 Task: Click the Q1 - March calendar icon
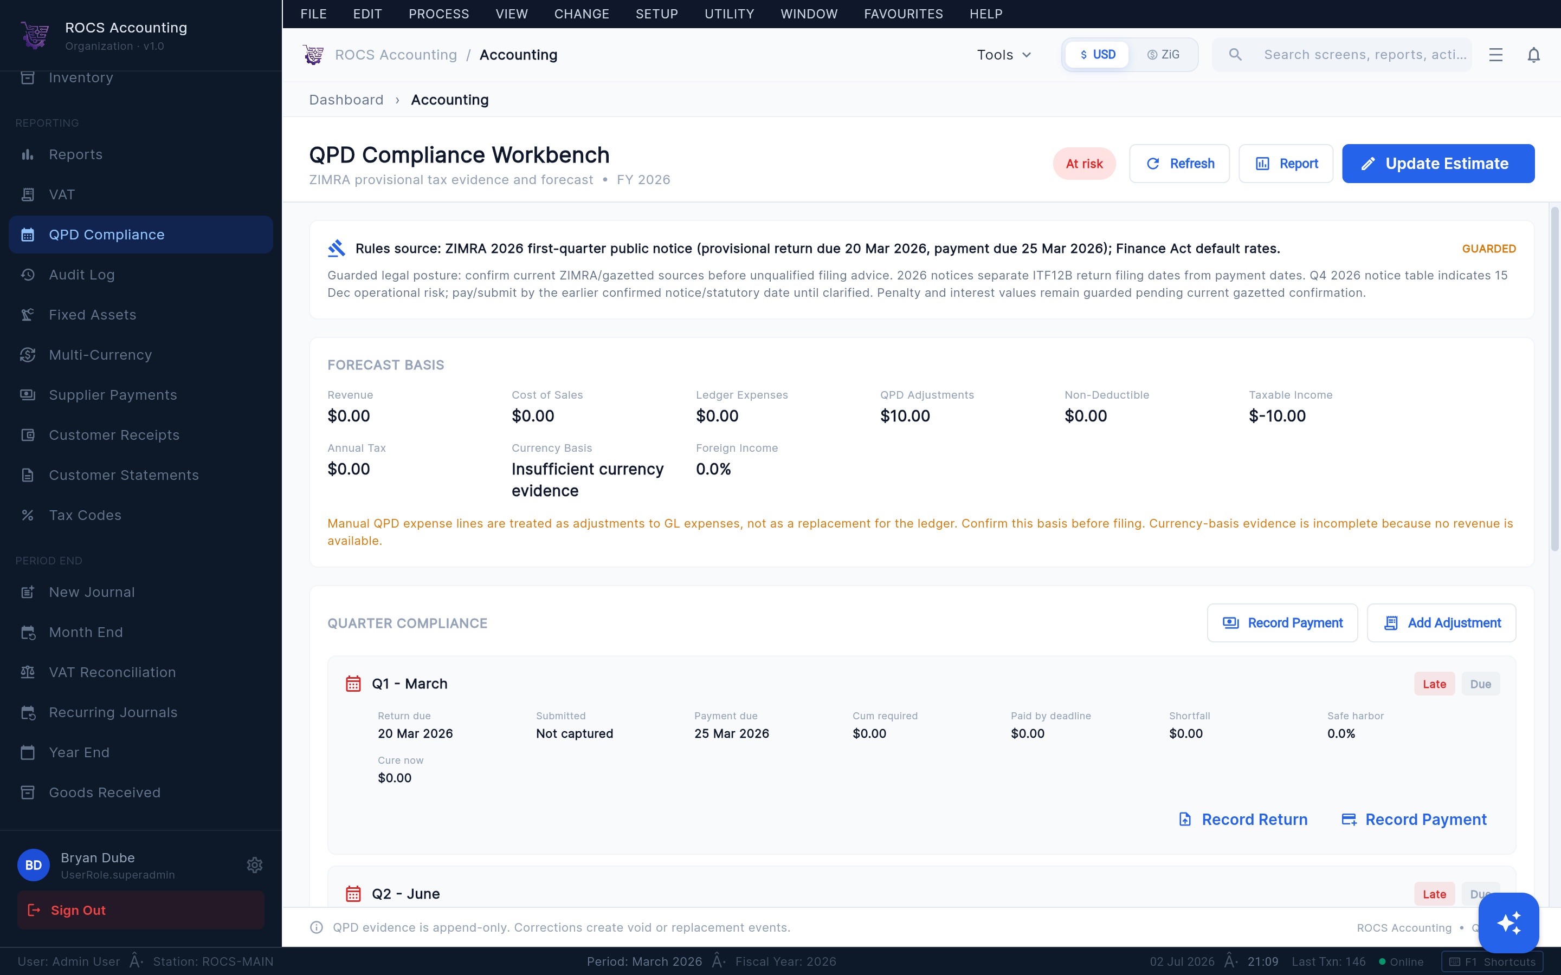point(353,684)
